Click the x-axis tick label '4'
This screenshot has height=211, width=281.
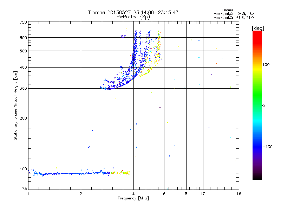click(x=133, y=194)
